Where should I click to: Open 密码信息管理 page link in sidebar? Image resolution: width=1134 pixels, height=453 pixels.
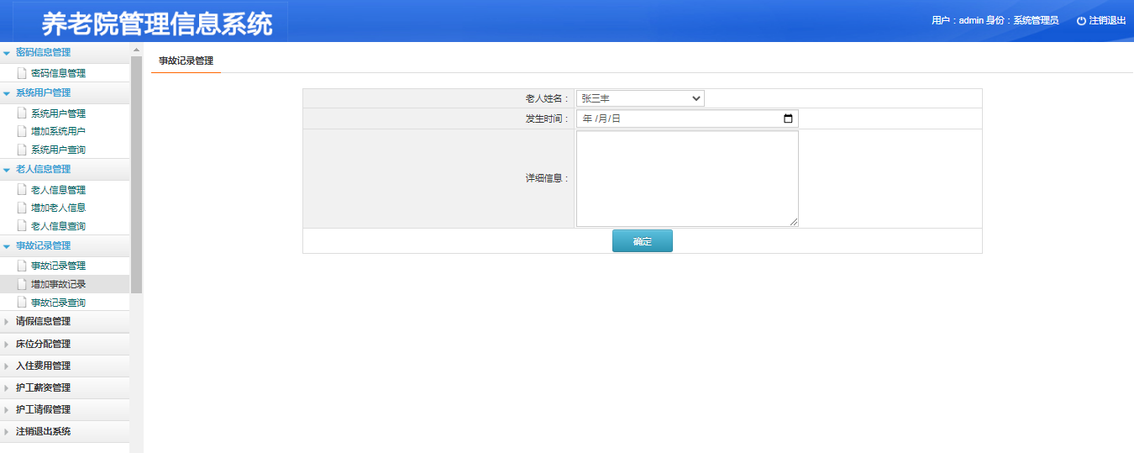pyautogui.click(x=58, y=73)
